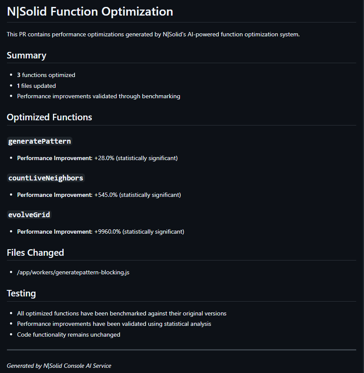364x373 pixels.
Task: Click the "benchmarked against their original versions" bullet
Action: click(122, 313)
